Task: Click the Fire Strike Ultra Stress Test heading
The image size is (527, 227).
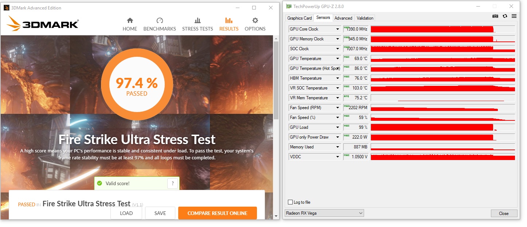Action: coord(137,139)
